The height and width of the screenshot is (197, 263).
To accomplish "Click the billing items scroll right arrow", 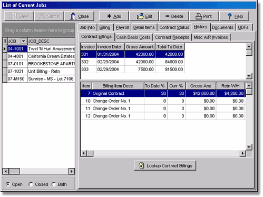I will point(243,153).
